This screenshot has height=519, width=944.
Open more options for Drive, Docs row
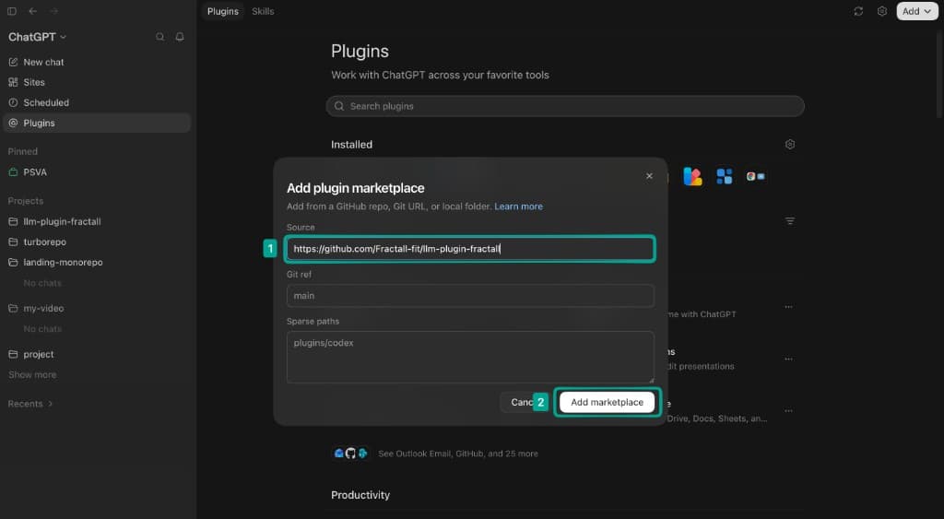coord(789,410)
